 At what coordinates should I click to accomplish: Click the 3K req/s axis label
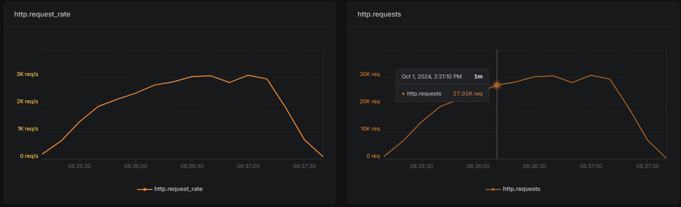point(27,75)
